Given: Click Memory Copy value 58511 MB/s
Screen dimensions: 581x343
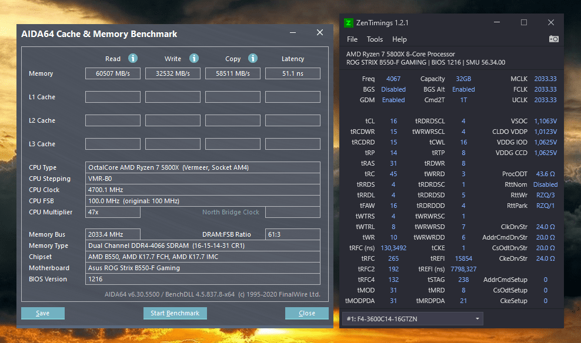Looking at the screenshot, I should (x=233, y=73).
